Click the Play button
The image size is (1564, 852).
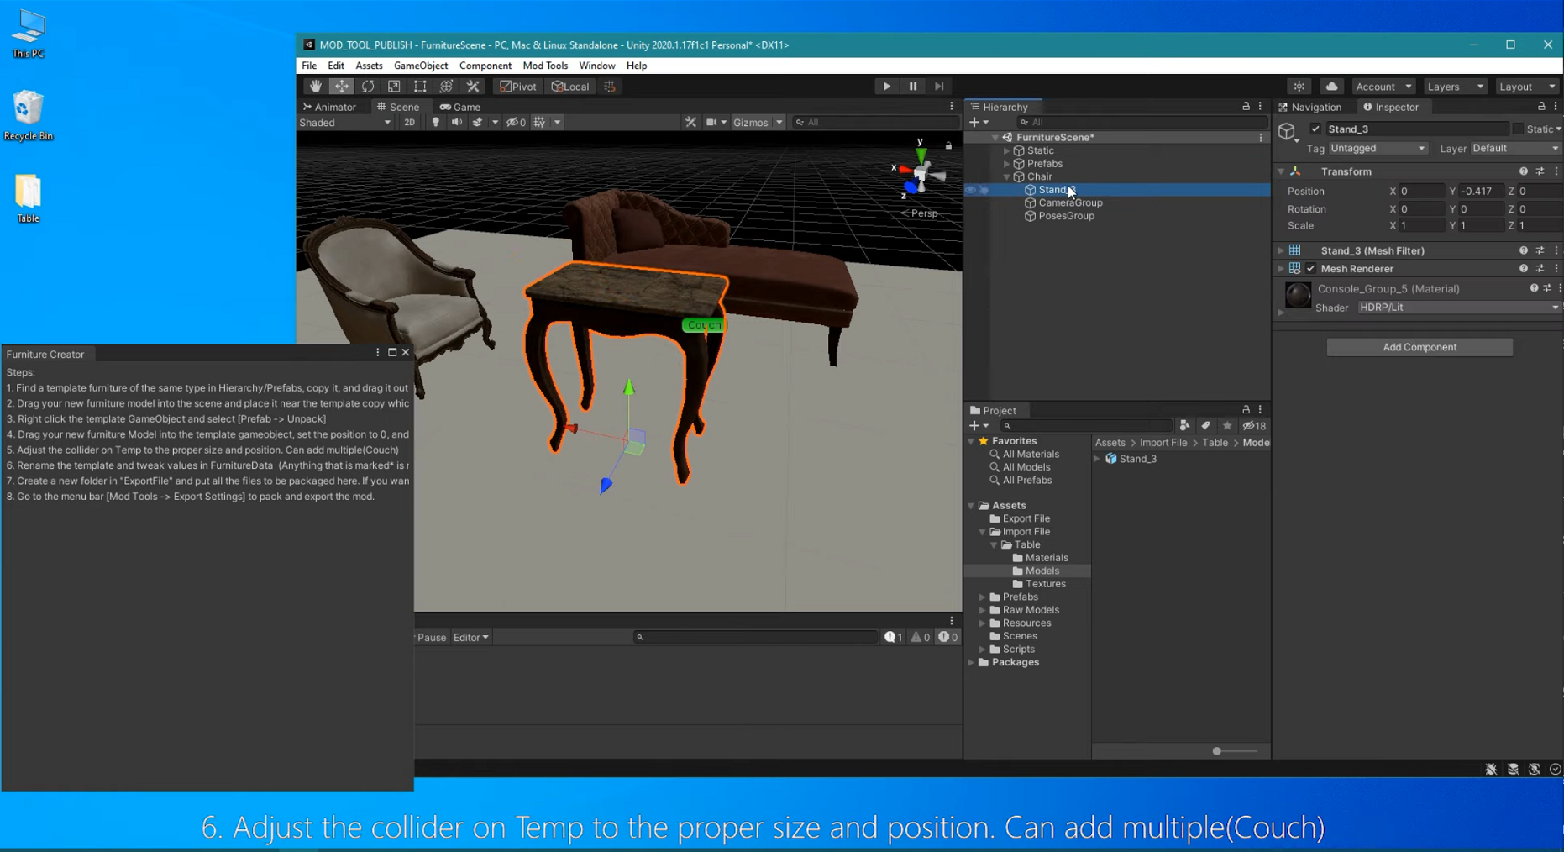click(x=886, y=87)
